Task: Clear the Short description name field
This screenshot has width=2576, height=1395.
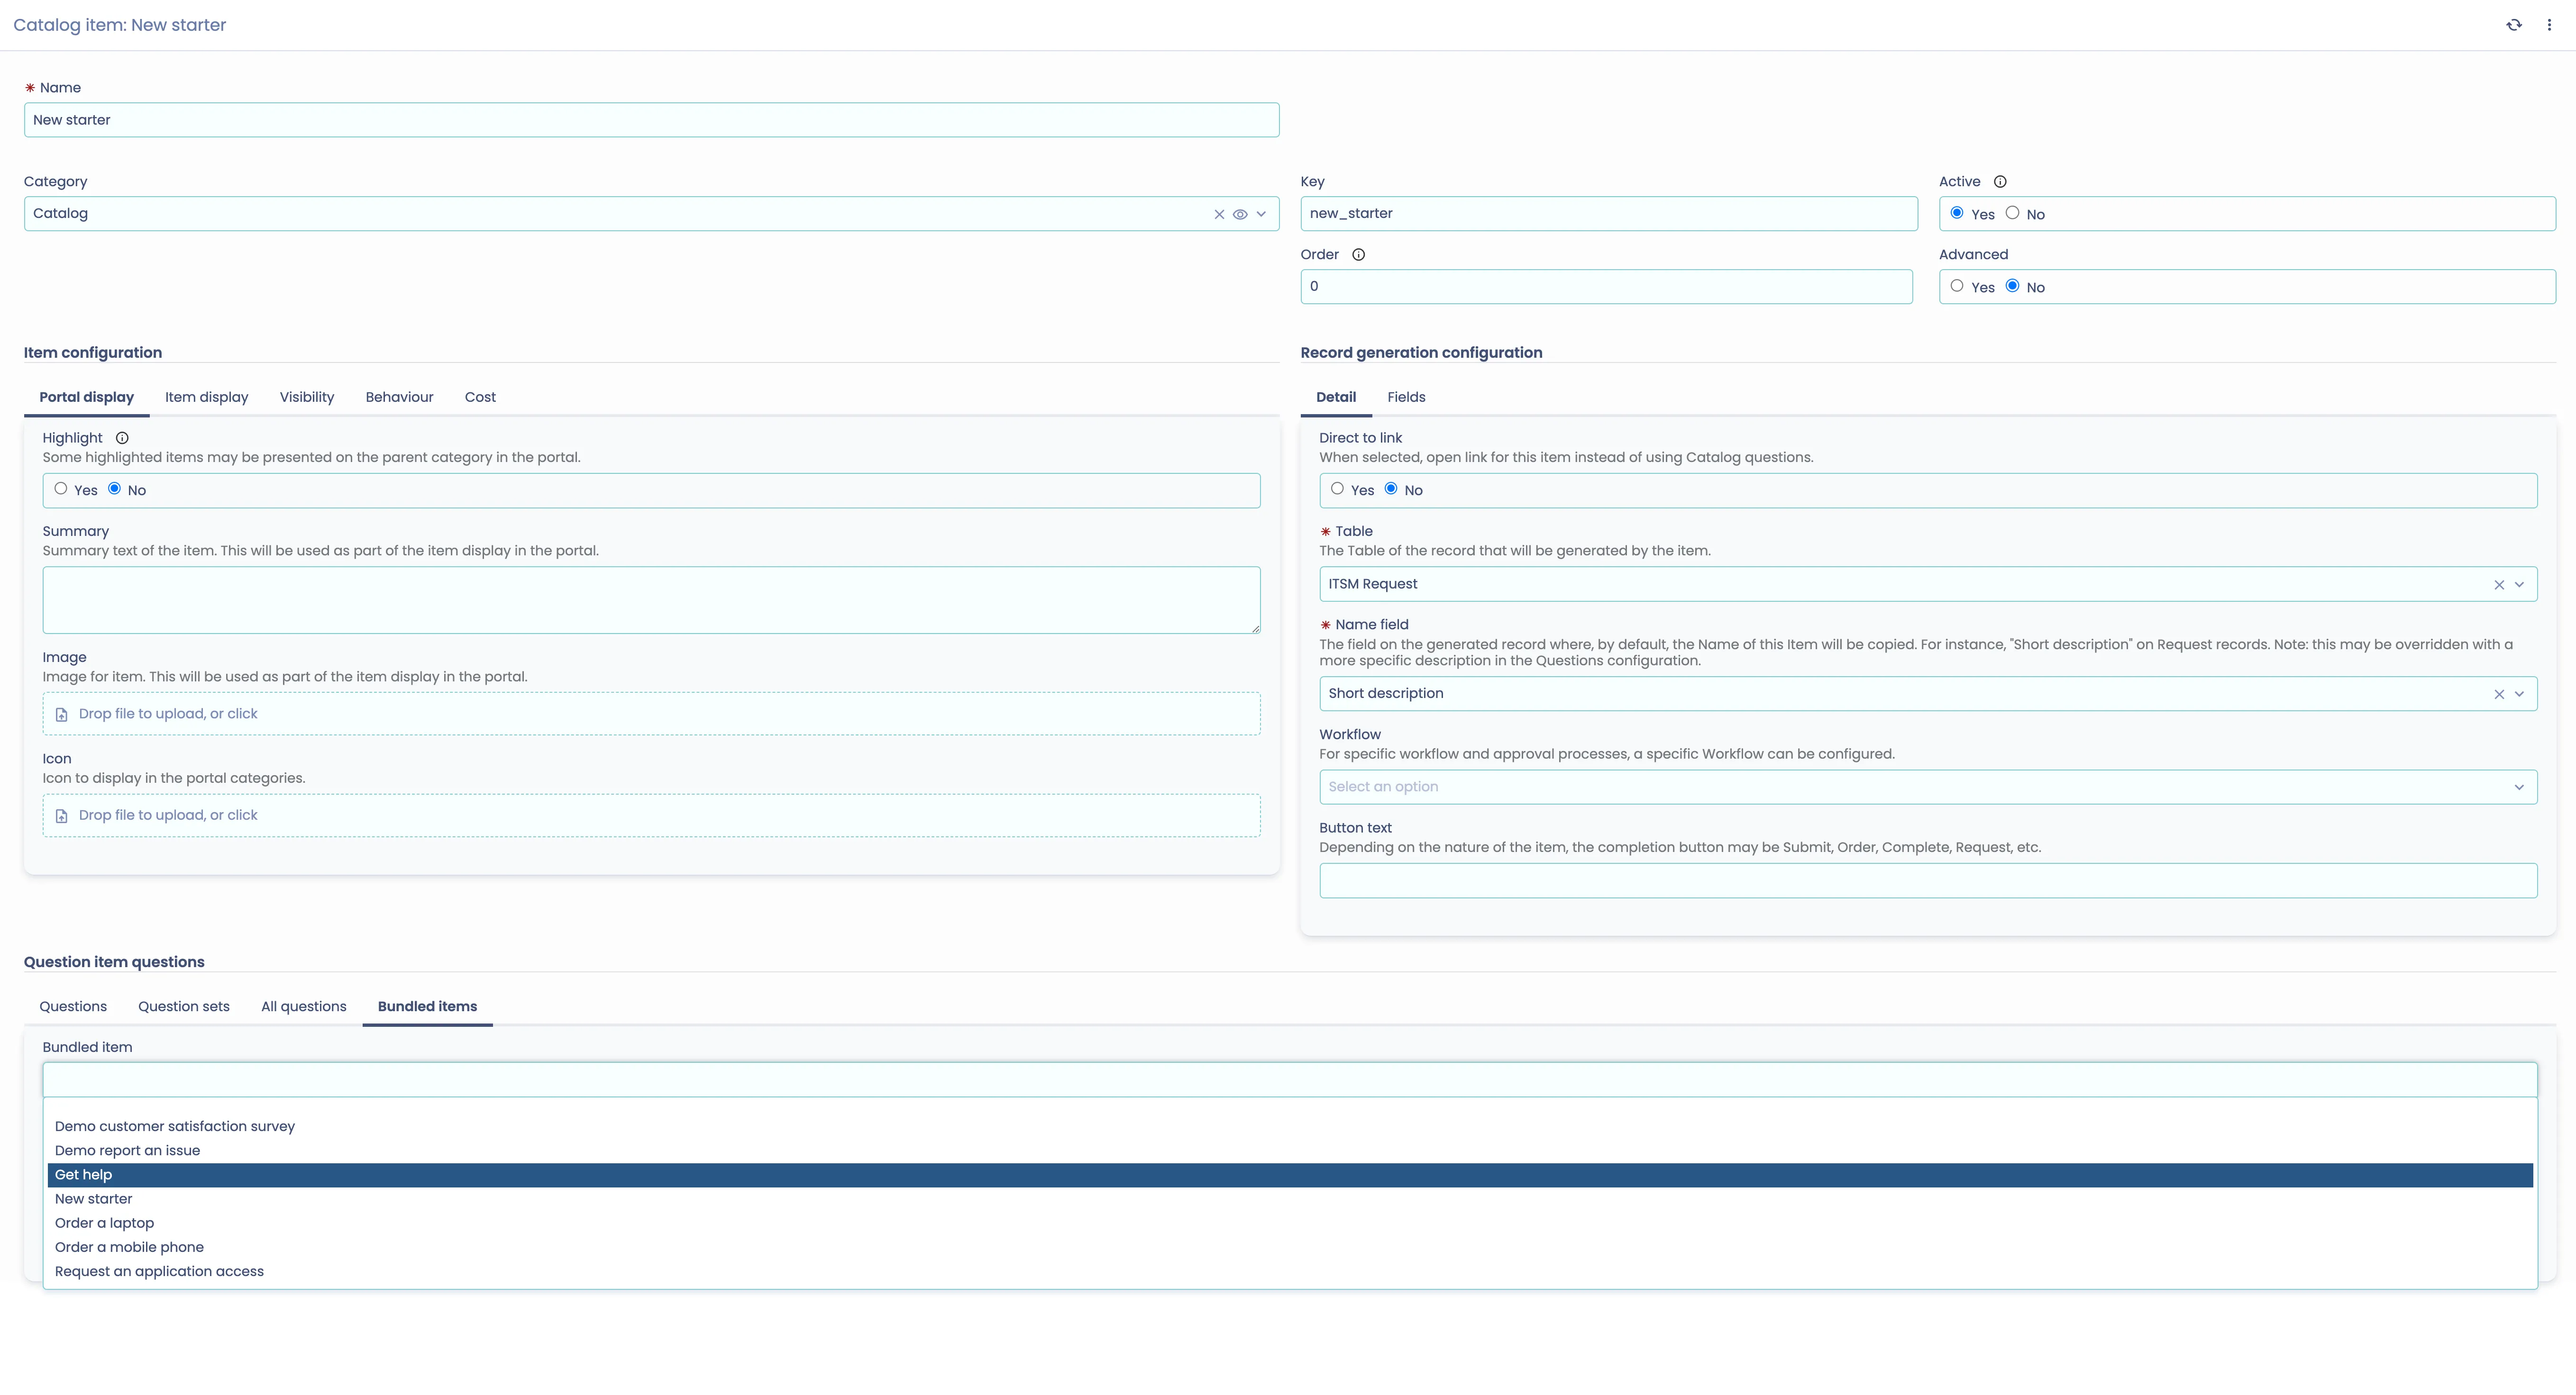Action: pyautogui.click(x=2499, y=695)
